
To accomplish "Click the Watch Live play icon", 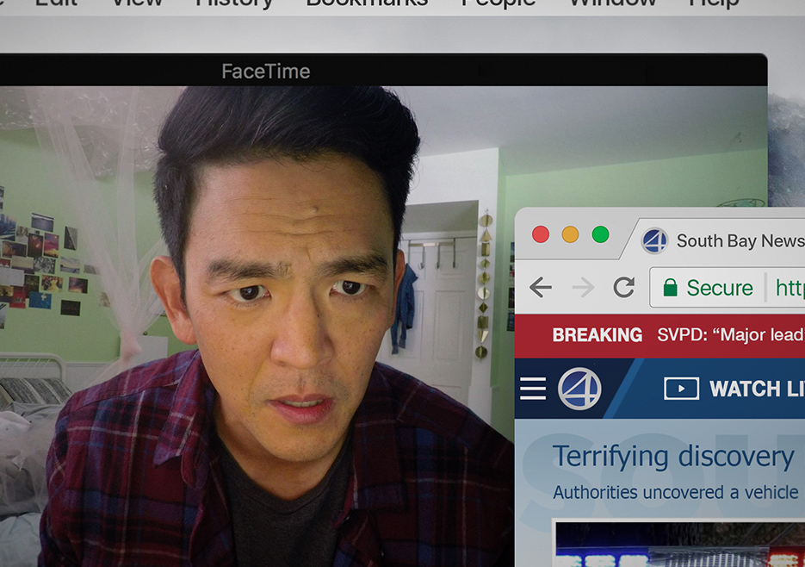I will tap(681, 389).
